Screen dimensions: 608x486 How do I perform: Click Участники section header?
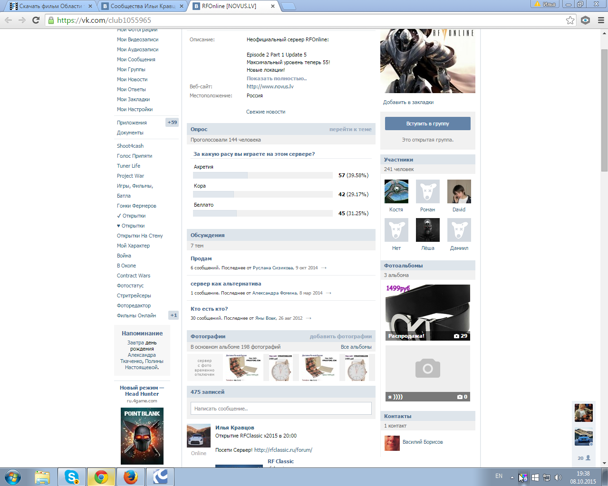point(428,160)
